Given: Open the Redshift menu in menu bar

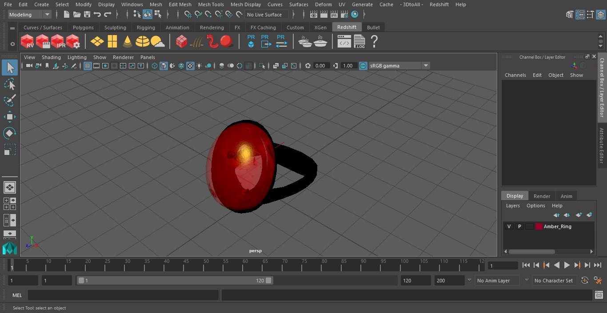Looking at the screenshot, I should click(439, 4).
